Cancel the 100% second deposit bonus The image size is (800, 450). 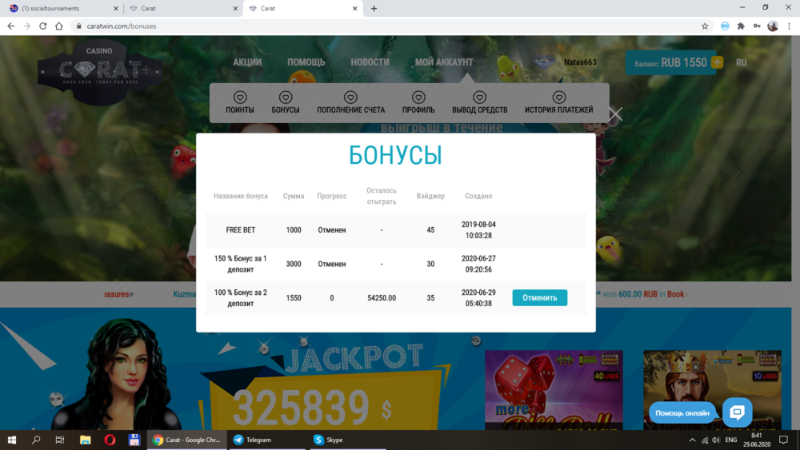pyautogui.click(x=540, y=297)
